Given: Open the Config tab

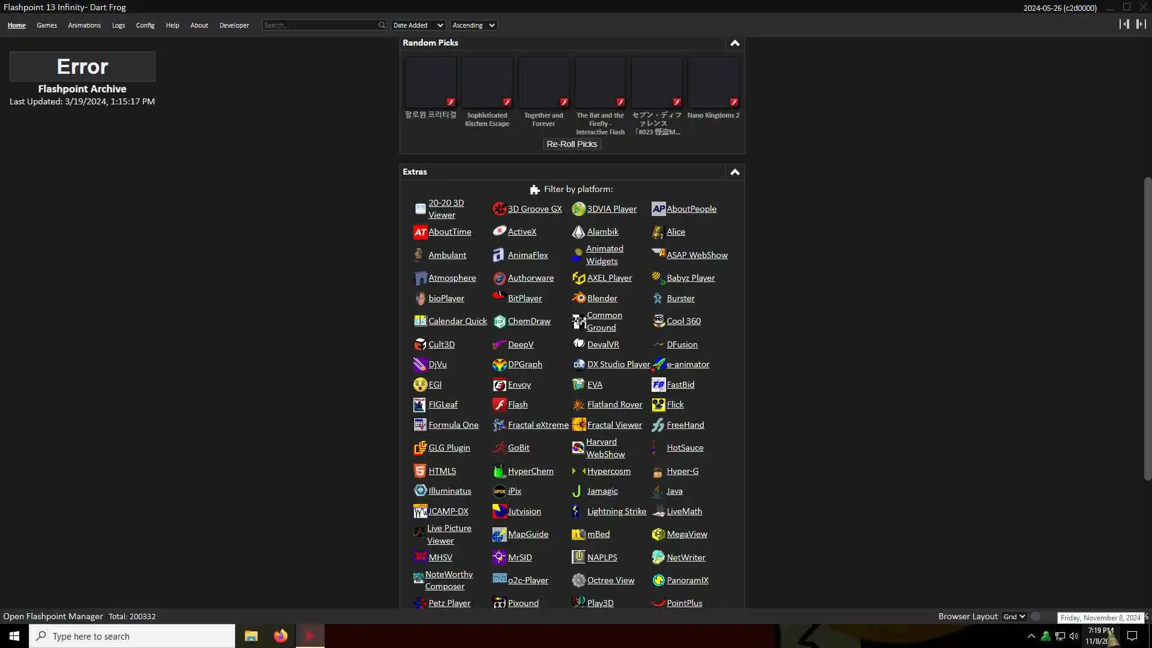Looking at the screenshot, I should coord(145,25).
